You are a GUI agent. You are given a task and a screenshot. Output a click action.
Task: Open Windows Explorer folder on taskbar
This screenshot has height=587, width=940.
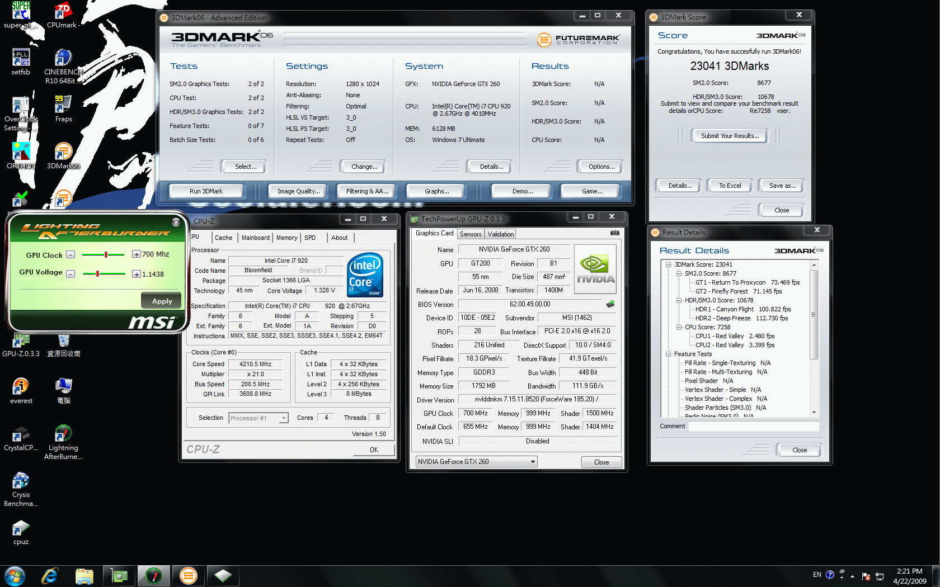pos(84,576)
